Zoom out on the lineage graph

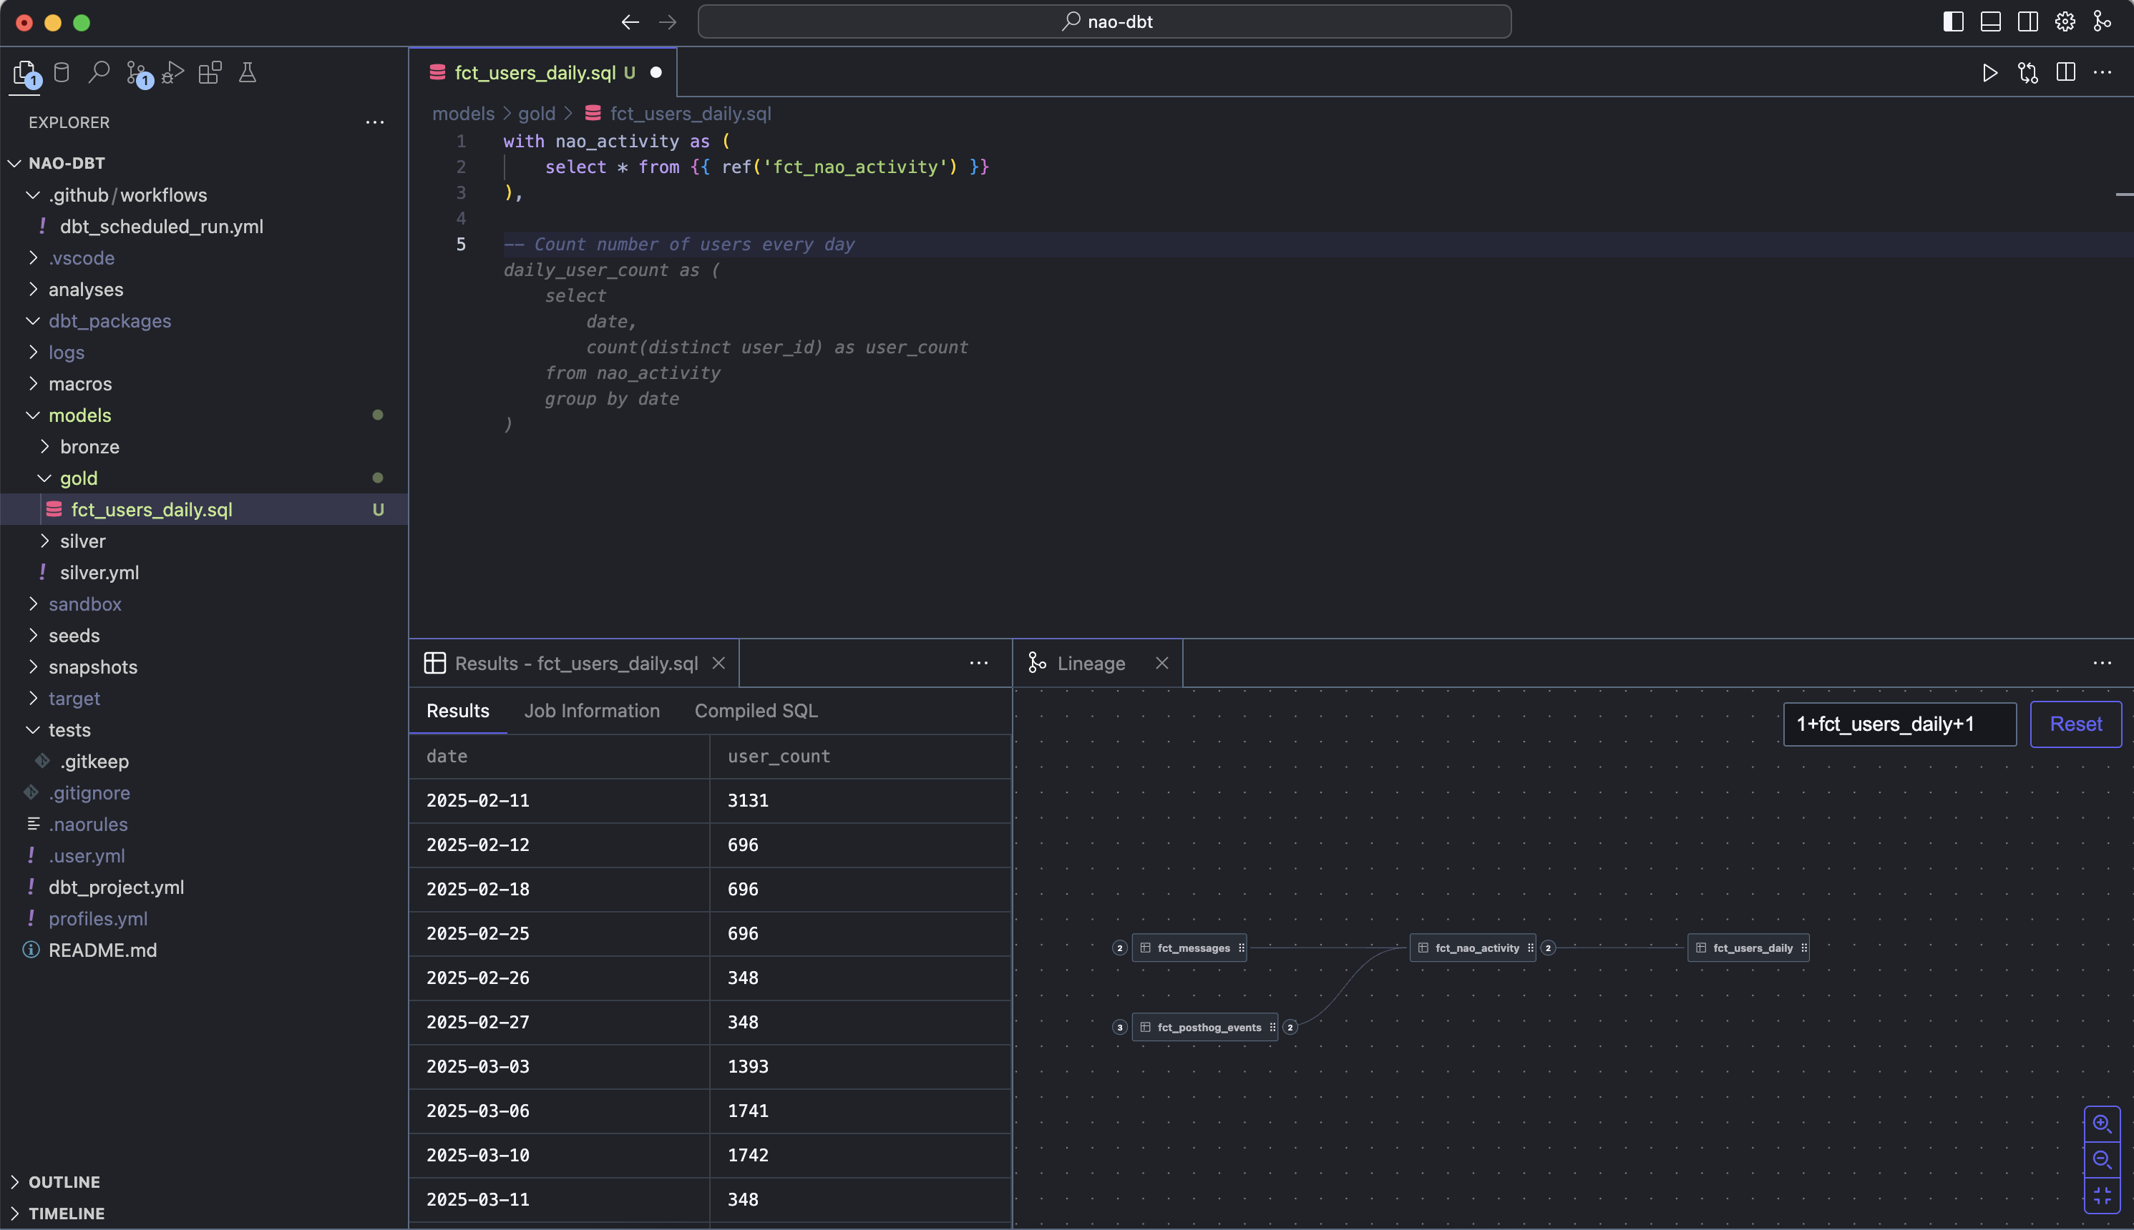[2102, 1160]
